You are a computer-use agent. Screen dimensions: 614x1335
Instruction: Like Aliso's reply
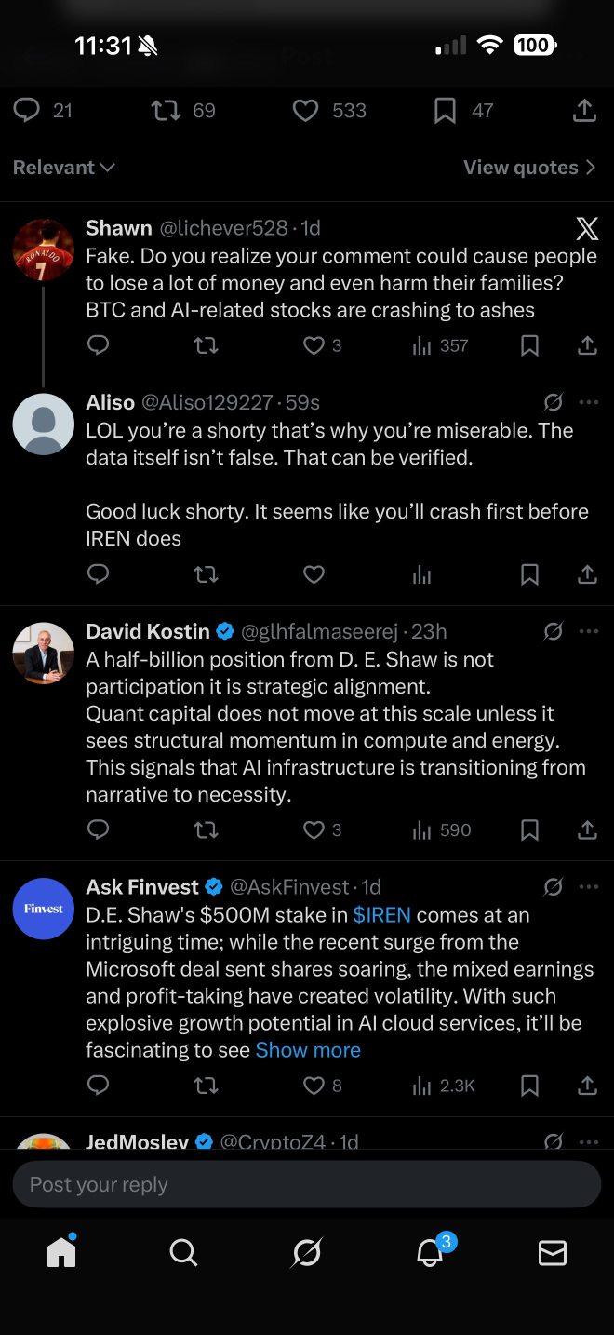pyautogui.click(x=314, y=574)
